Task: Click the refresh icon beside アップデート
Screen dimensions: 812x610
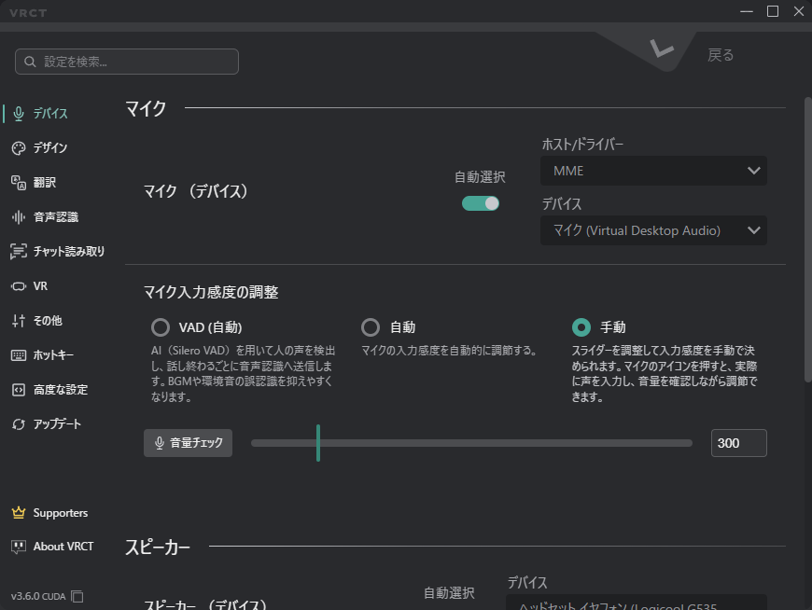Action: [x=19, y=424]
